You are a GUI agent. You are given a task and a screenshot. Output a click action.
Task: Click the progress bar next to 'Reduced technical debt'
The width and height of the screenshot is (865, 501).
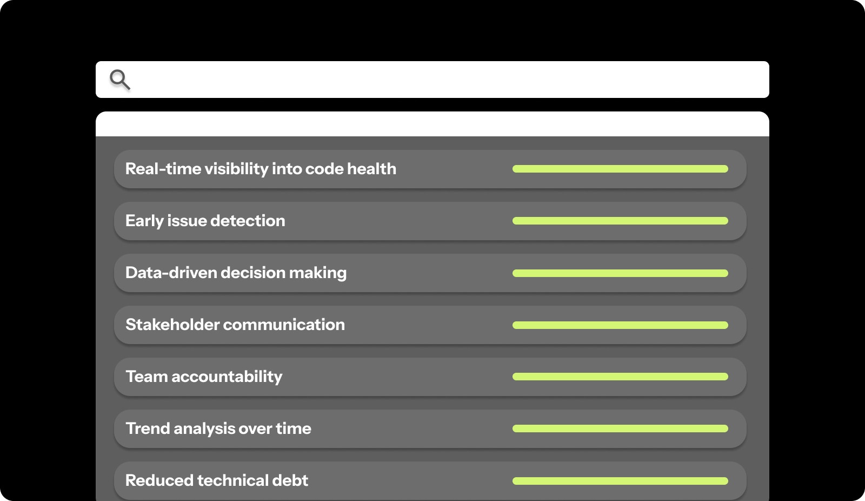pos(621,480)
